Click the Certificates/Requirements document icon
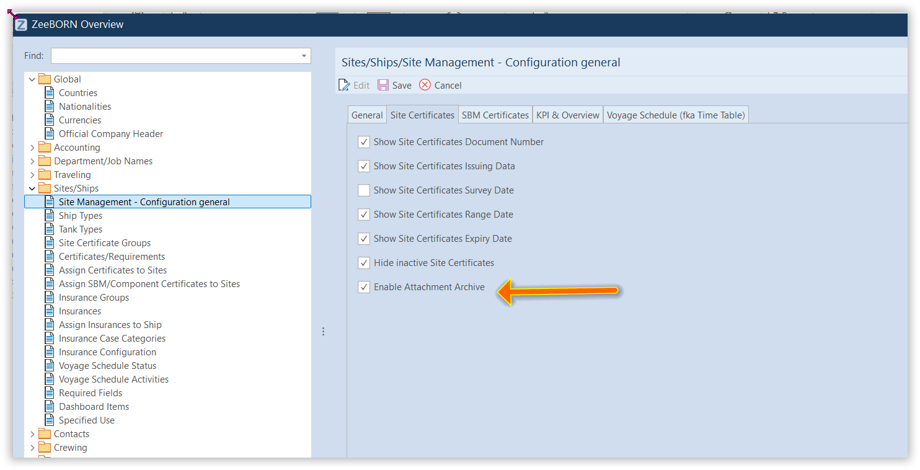The height and width of the screenshot is (470, 920). click(50, 257)
